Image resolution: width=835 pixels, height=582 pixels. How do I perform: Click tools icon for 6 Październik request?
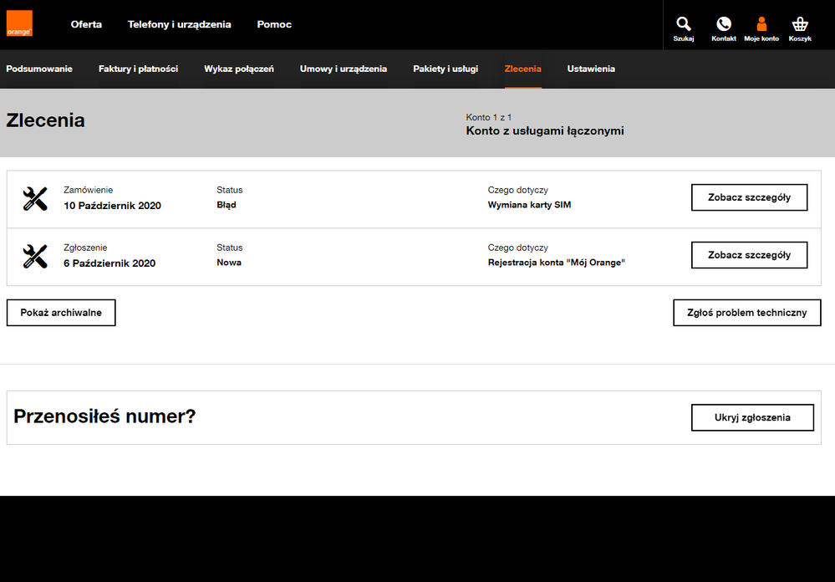[35, 257]
